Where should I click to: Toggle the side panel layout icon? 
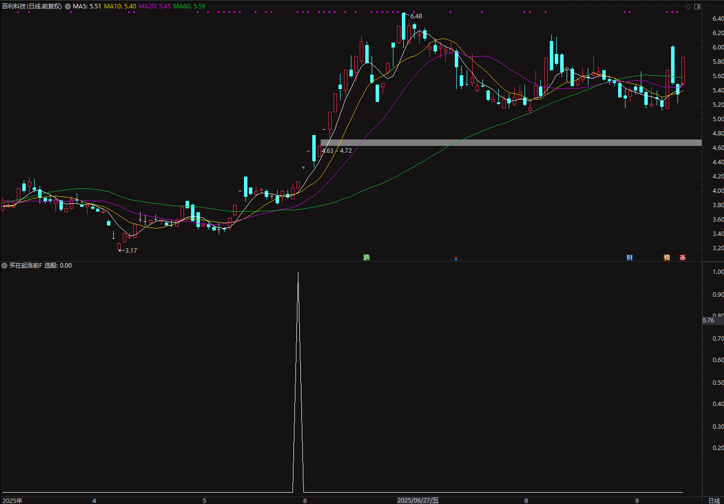click(x=697, y=6)
